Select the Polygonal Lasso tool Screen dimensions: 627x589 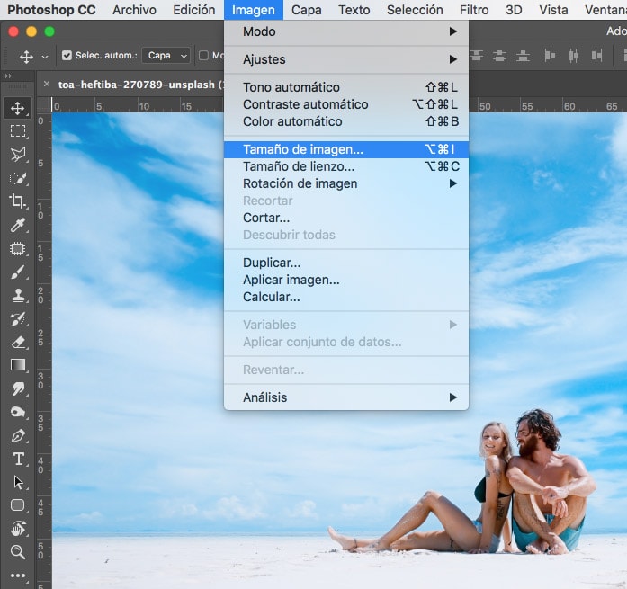click(17, 155)
